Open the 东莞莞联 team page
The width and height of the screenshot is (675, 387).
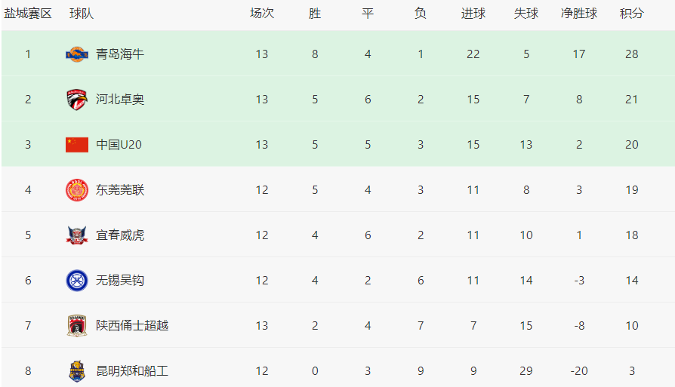coord(120,190)
